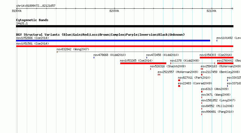The height and width of the screenshot is (133, 241).
Task: Open the esv330325 truncated variant label
Action: coord(234,78)
